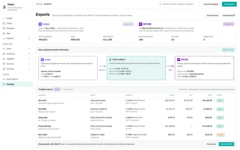
Task: Open Inventory via its box icon
Action: pyautogui.click(x=4, y=54)
